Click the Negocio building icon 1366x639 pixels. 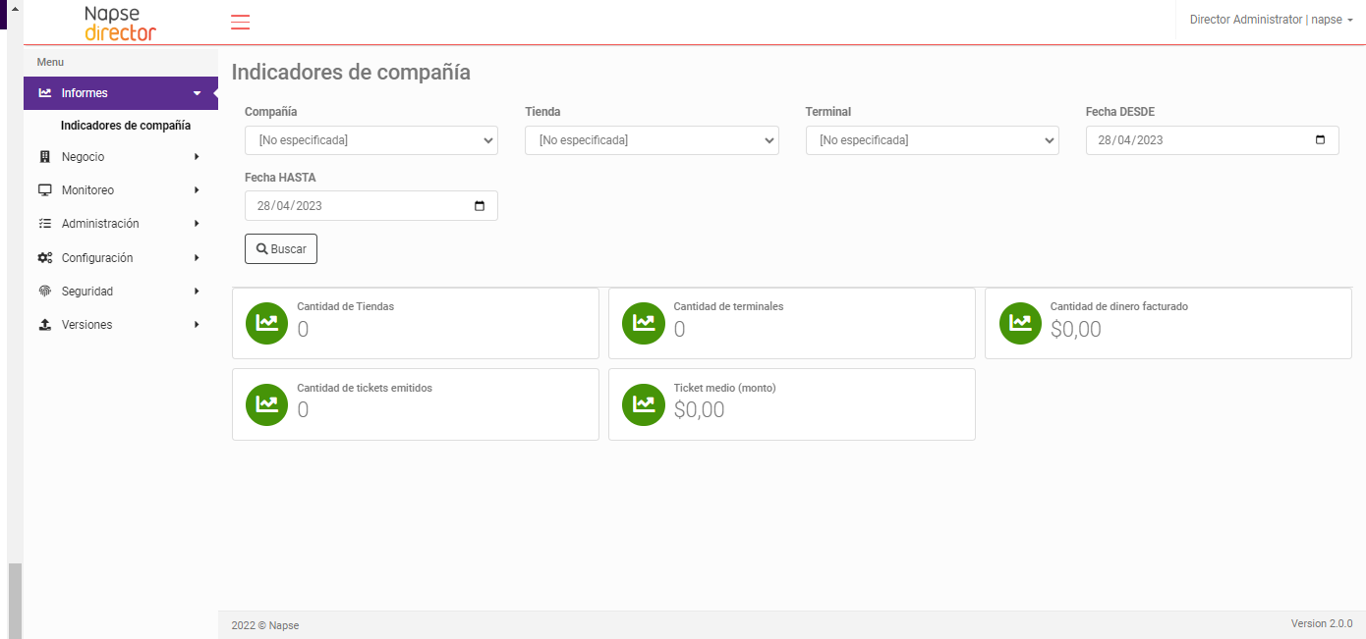click(44, 157)
